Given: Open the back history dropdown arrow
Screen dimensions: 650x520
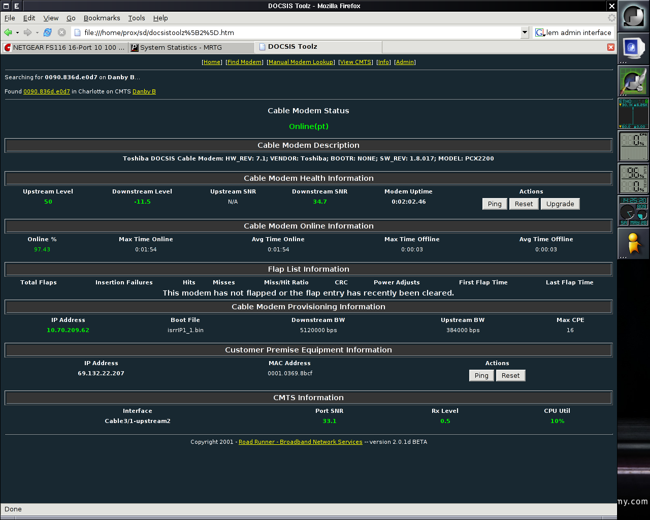Looking at the screenshot, I should tap(17, 32).
